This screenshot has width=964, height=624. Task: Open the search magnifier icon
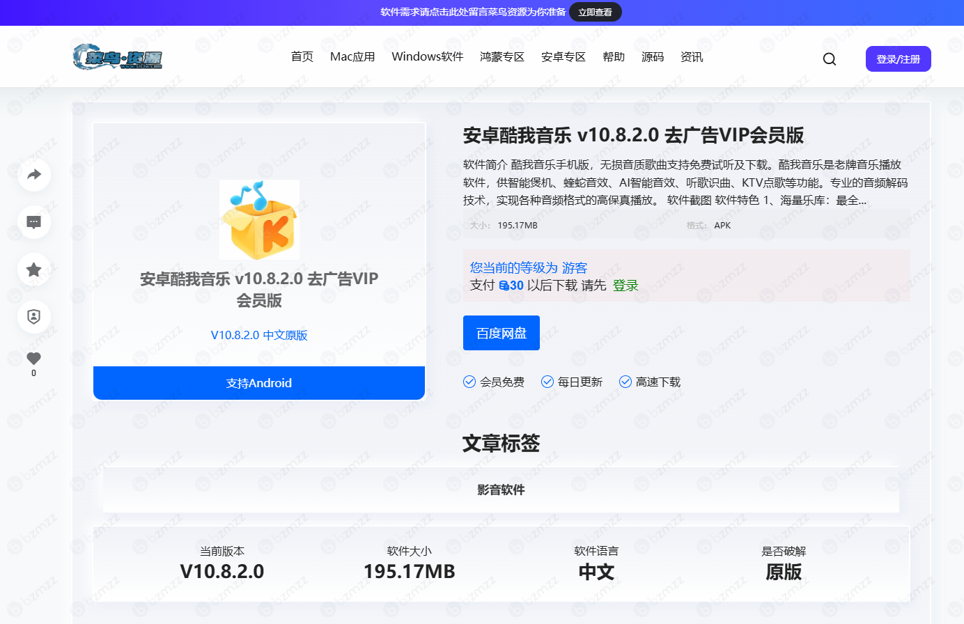click(829, 59)
